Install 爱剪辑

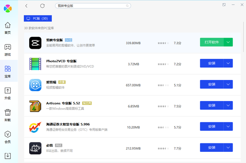point(212,84)
